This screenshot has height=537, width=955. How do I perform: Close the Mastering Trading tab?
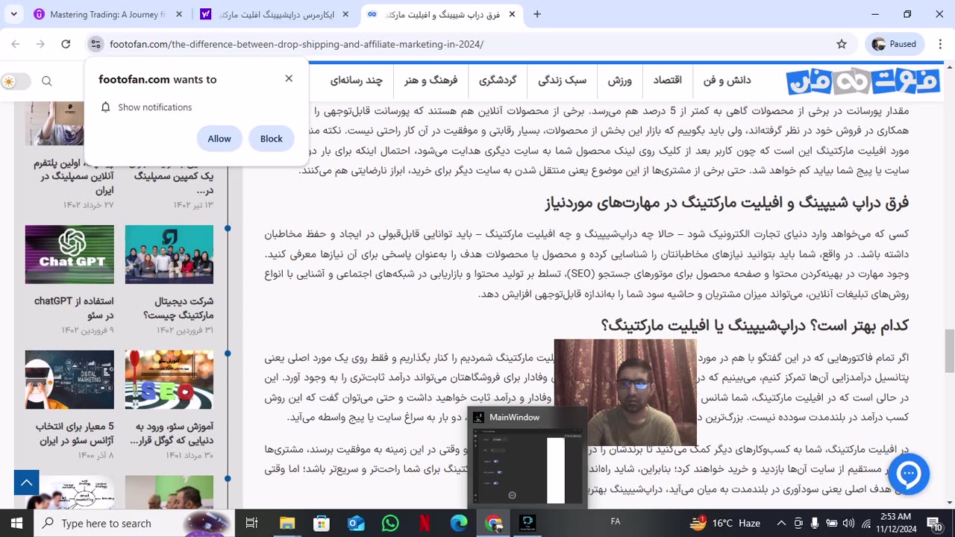[x=178, y=14]
